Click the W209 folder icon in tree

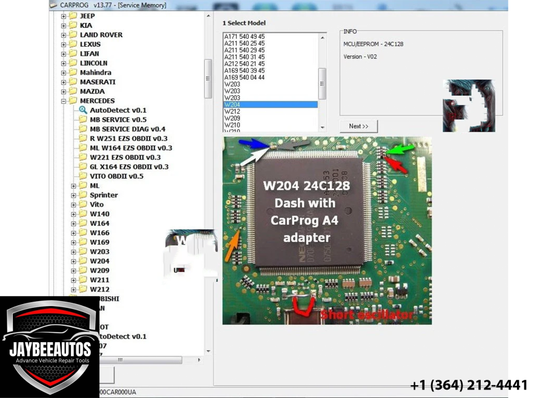[x=83, y=270]
